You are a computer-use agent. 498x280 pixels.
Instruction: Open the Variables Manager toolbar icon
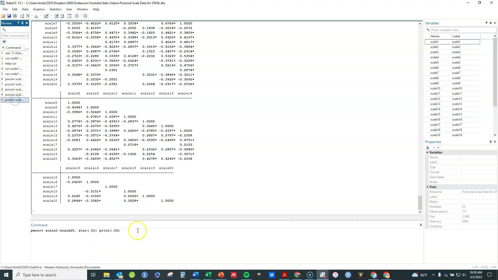click(69, 16)
